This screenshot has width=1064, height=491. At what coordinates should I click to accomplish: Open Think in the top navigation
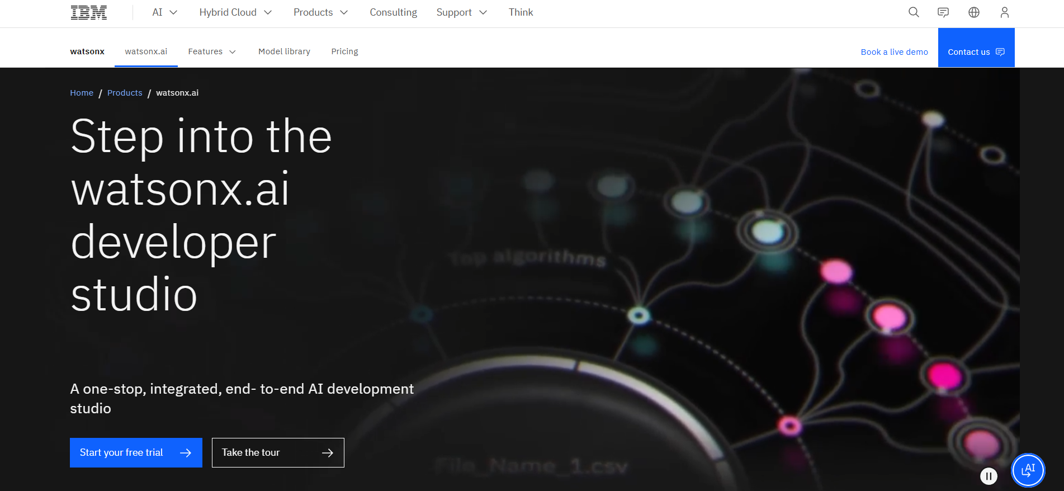pos(521,12)
